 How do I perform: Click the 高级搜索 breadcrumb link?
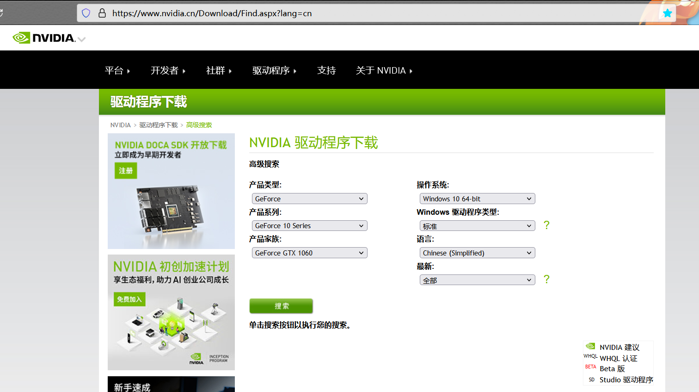[199, 124]
